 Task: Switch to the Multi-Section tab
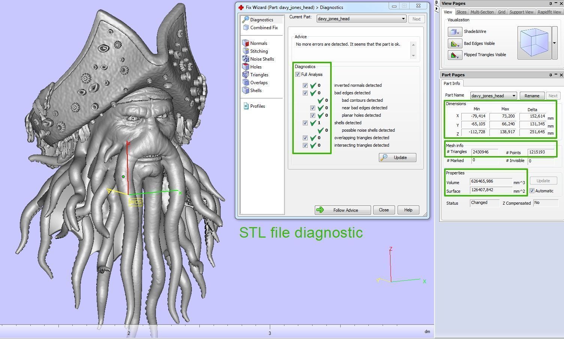pyautogui.click(x=482, y=12)
